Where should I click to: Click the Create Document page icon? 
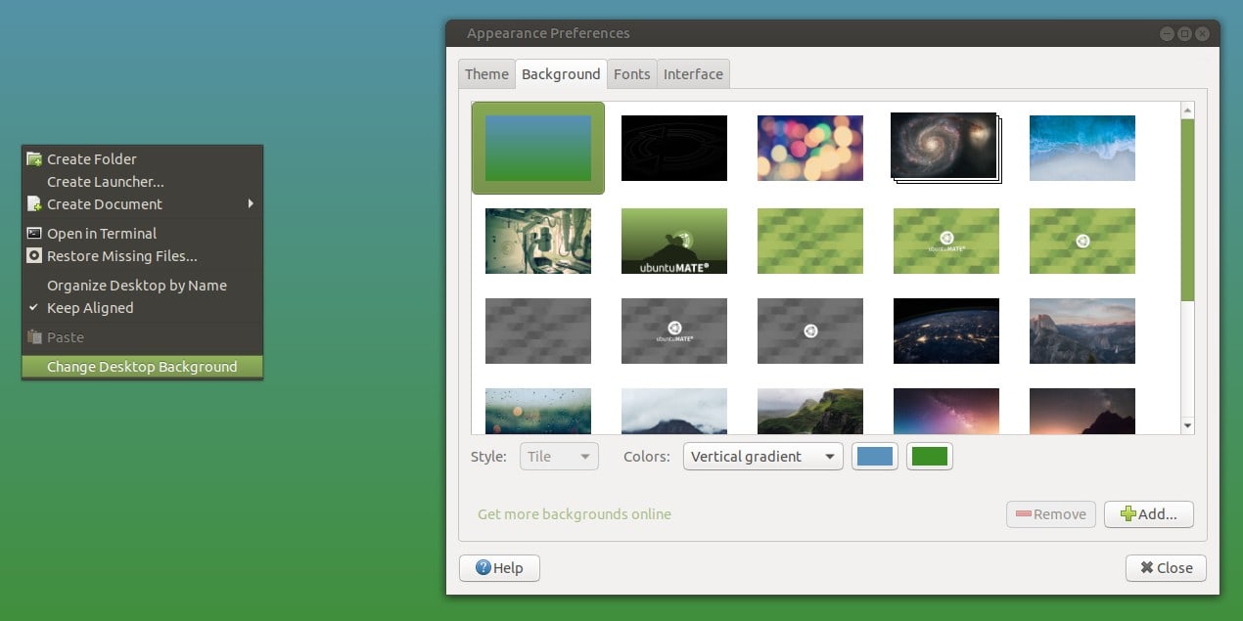[x=34, y=204]
